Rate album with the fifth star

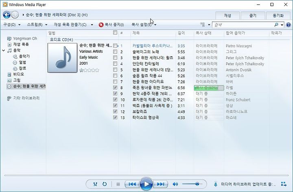point(97,70)
